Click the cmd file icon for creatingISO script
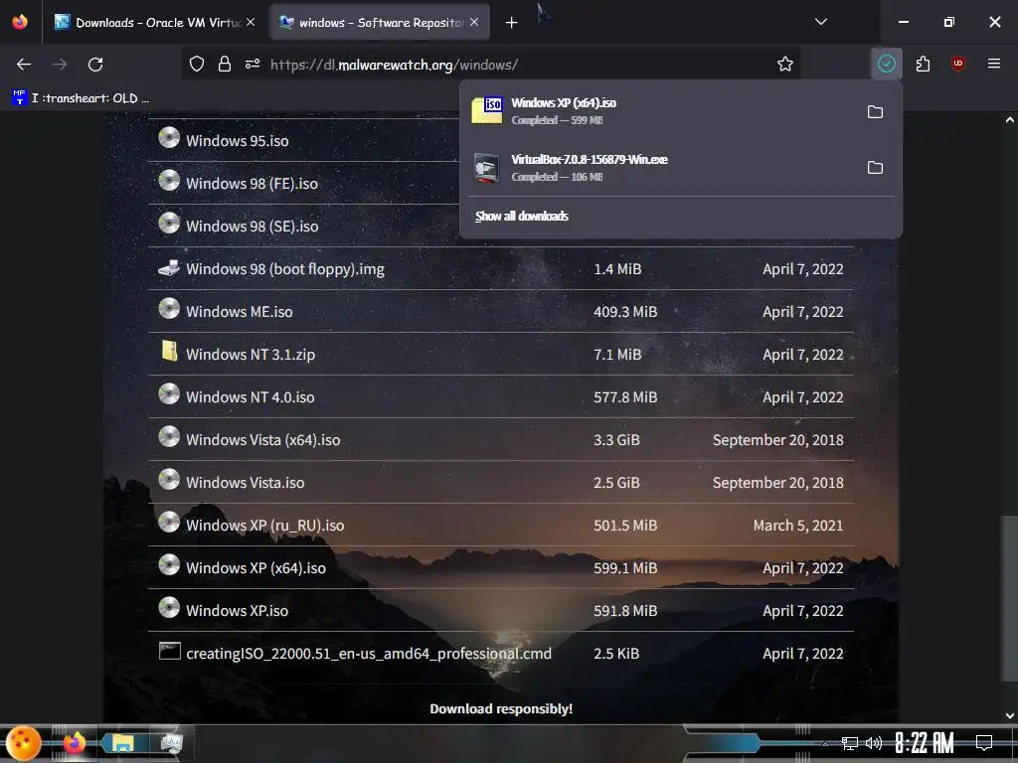 click(x=169, y=651)
